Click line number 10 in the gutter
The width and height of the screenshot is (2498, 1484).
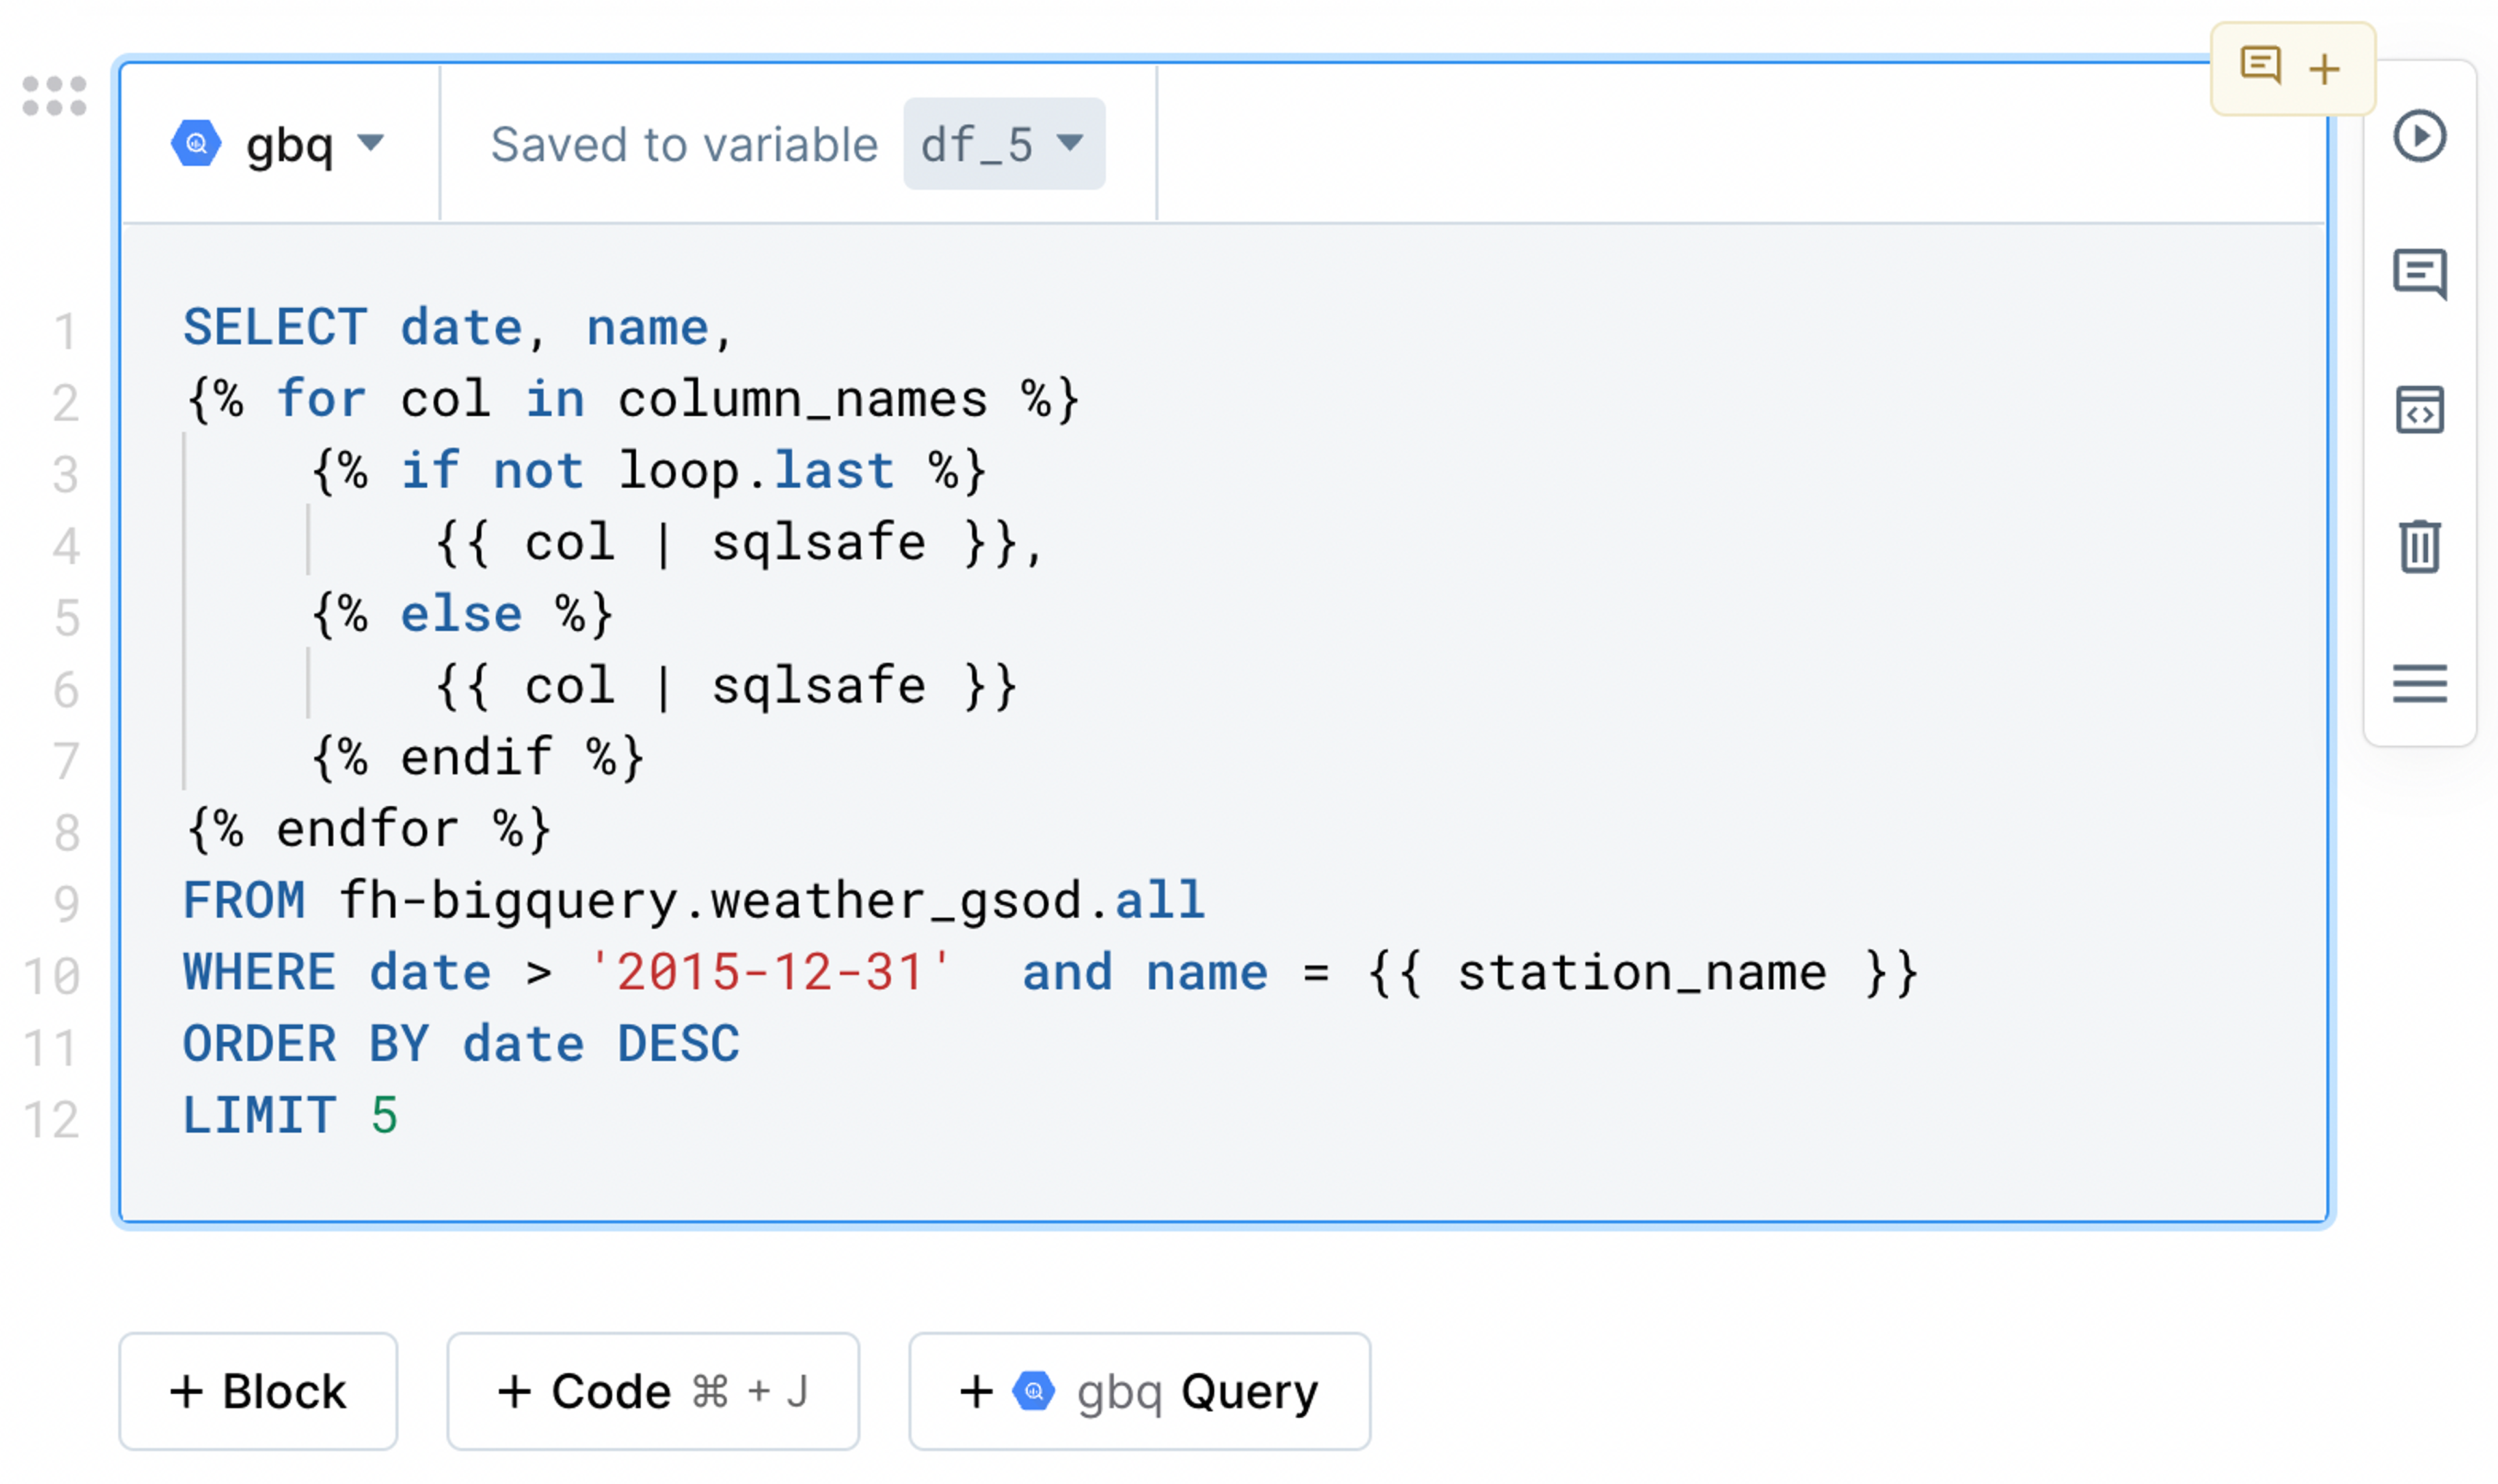click(52, 976)
